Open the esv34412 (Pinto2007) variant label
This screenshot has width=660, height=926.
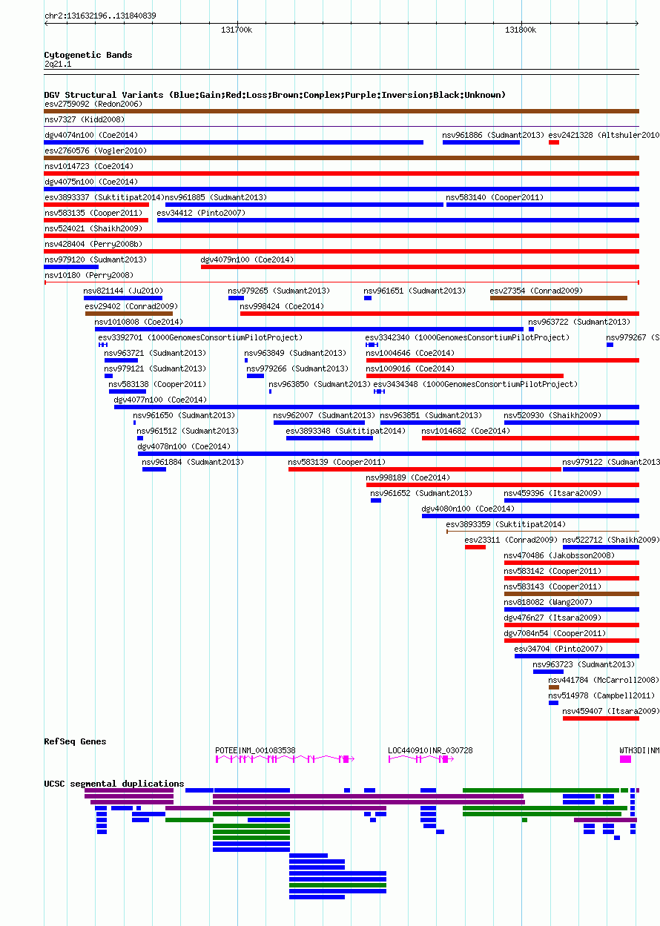[201, 213]
